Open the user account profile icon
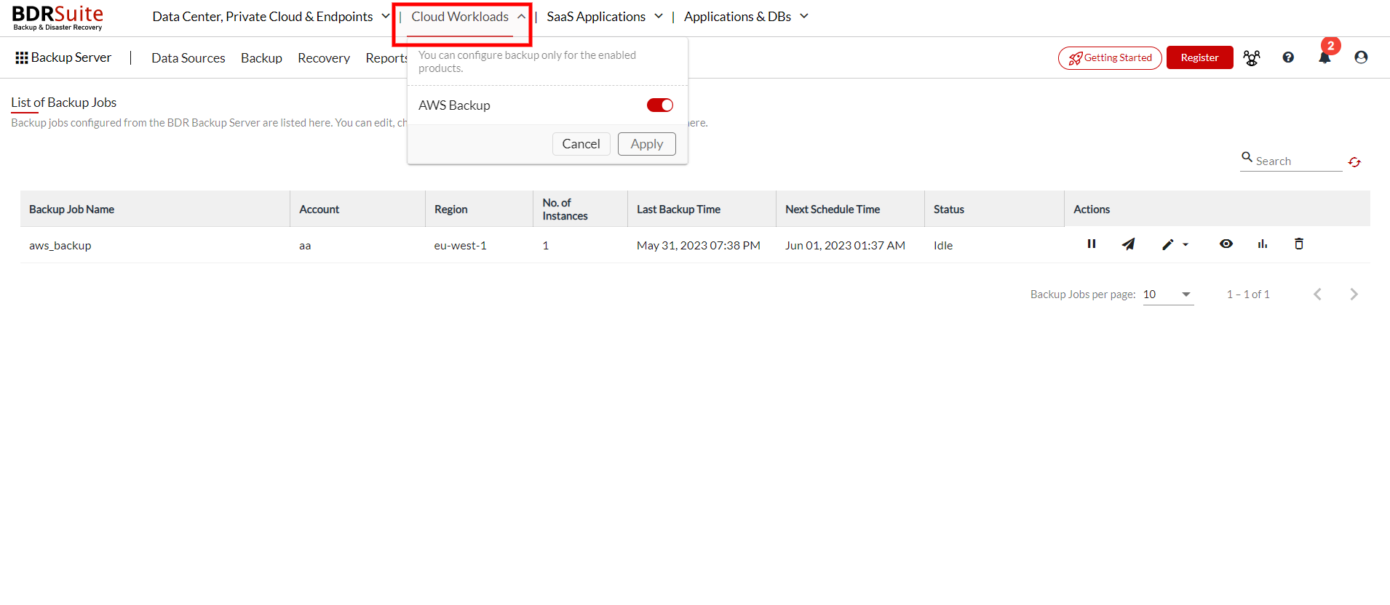Image resolution: width=1390 pixels, height=605 pixels. pos(1361,57)
